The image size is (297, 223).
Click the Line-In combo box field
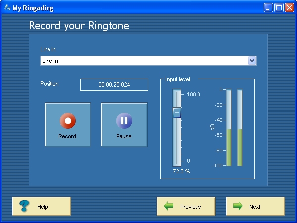pos(148,61)
